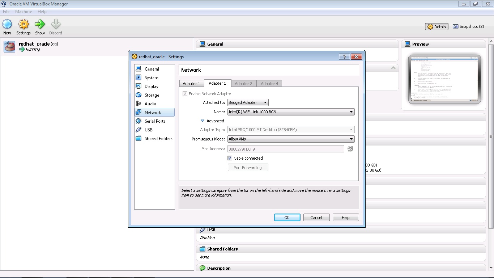This screenshot has width=494, height=278.
Task: Switch to the Adapter 3 tab
Action: (244, 84)
